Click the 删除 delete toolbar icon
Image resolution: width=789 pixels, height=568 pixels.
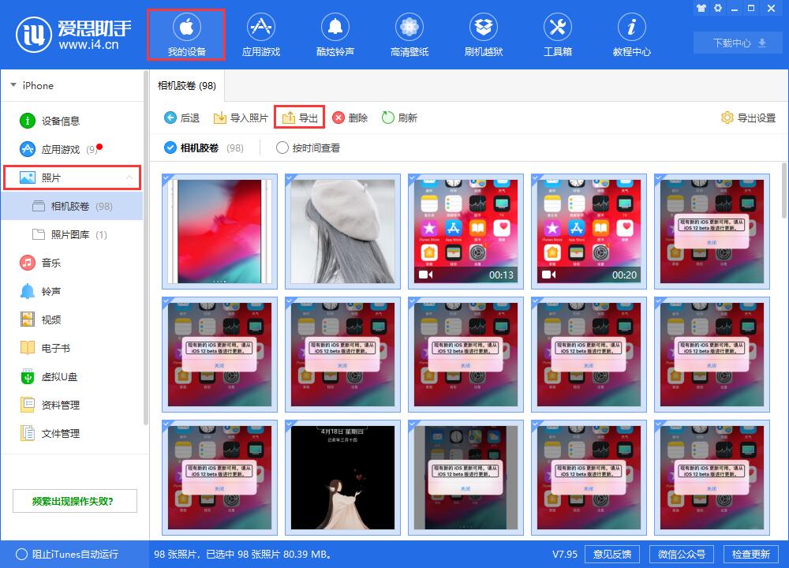click(x=350, y=118)
